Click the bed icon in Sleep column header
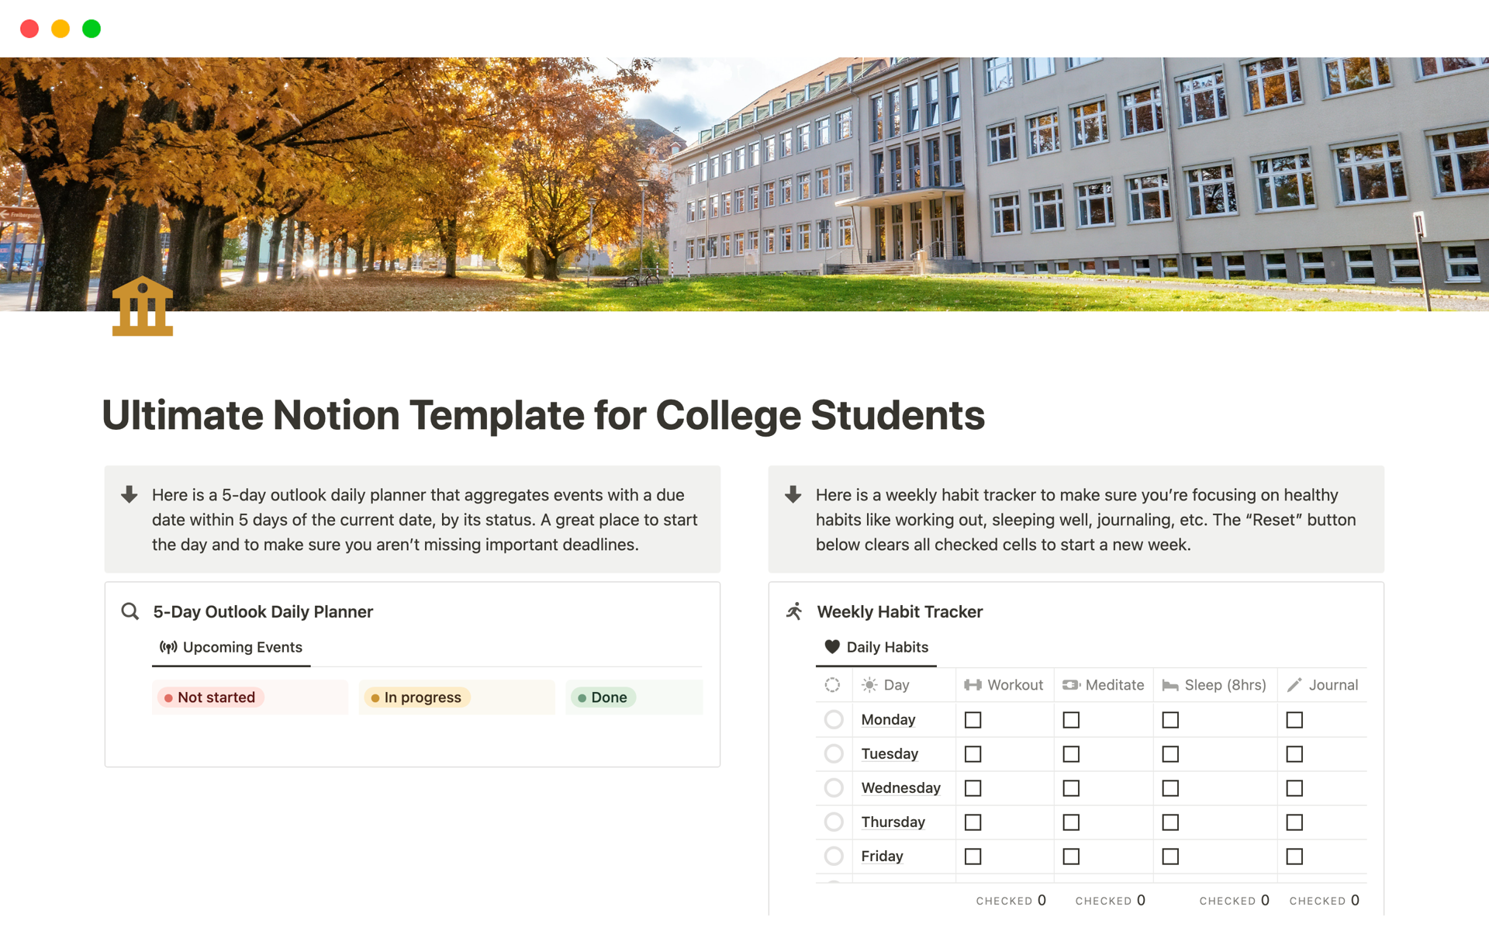Image resolution: width=1489 pixels, height=931 pixels. (1170, 685)
